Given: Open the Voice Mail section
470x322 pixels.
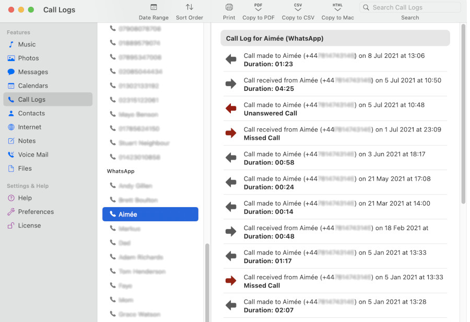Looking at the screenshot, I should 34,154.
